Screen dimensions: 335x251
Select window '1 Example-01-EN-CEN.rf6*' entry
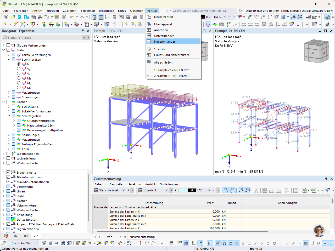[x=173, y=70]
